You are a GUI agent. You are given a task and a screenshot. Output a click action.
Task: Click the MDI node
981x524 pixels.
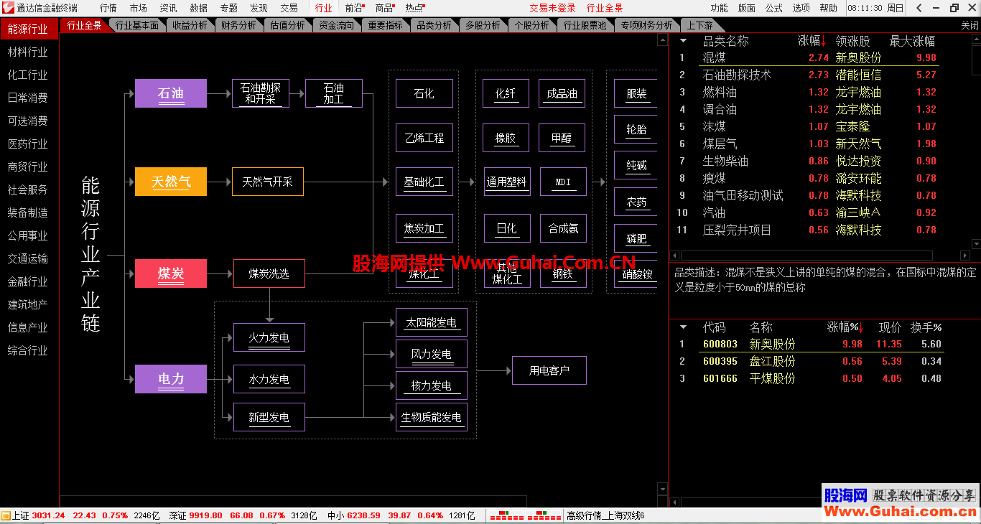[563, 182]
